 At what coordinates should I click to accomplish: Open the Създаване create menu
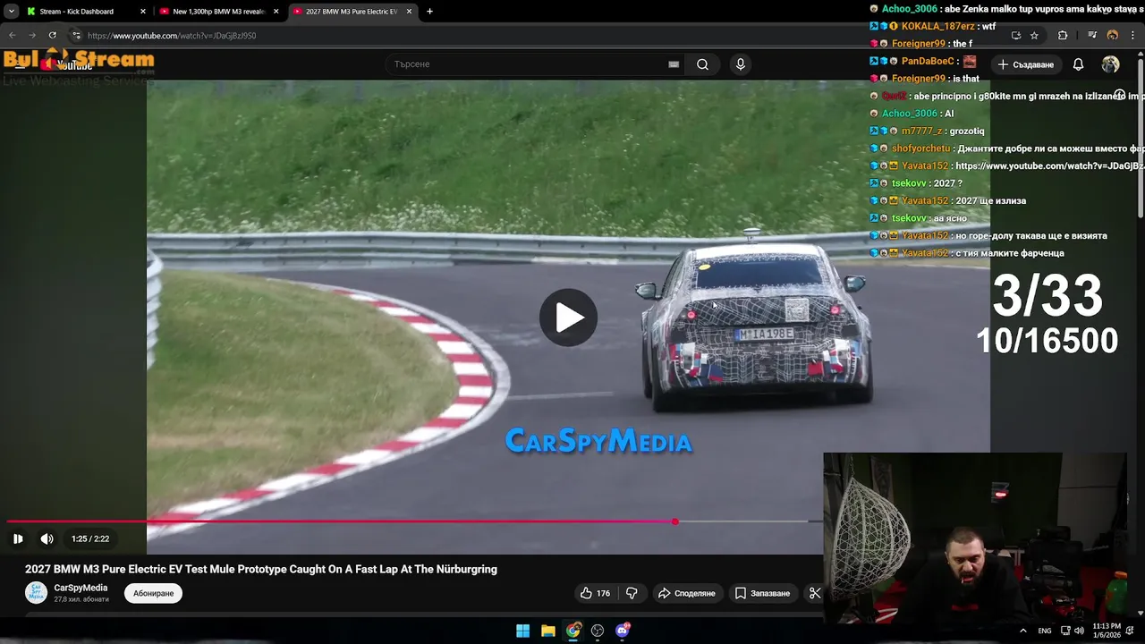[x=1026, y=64]
